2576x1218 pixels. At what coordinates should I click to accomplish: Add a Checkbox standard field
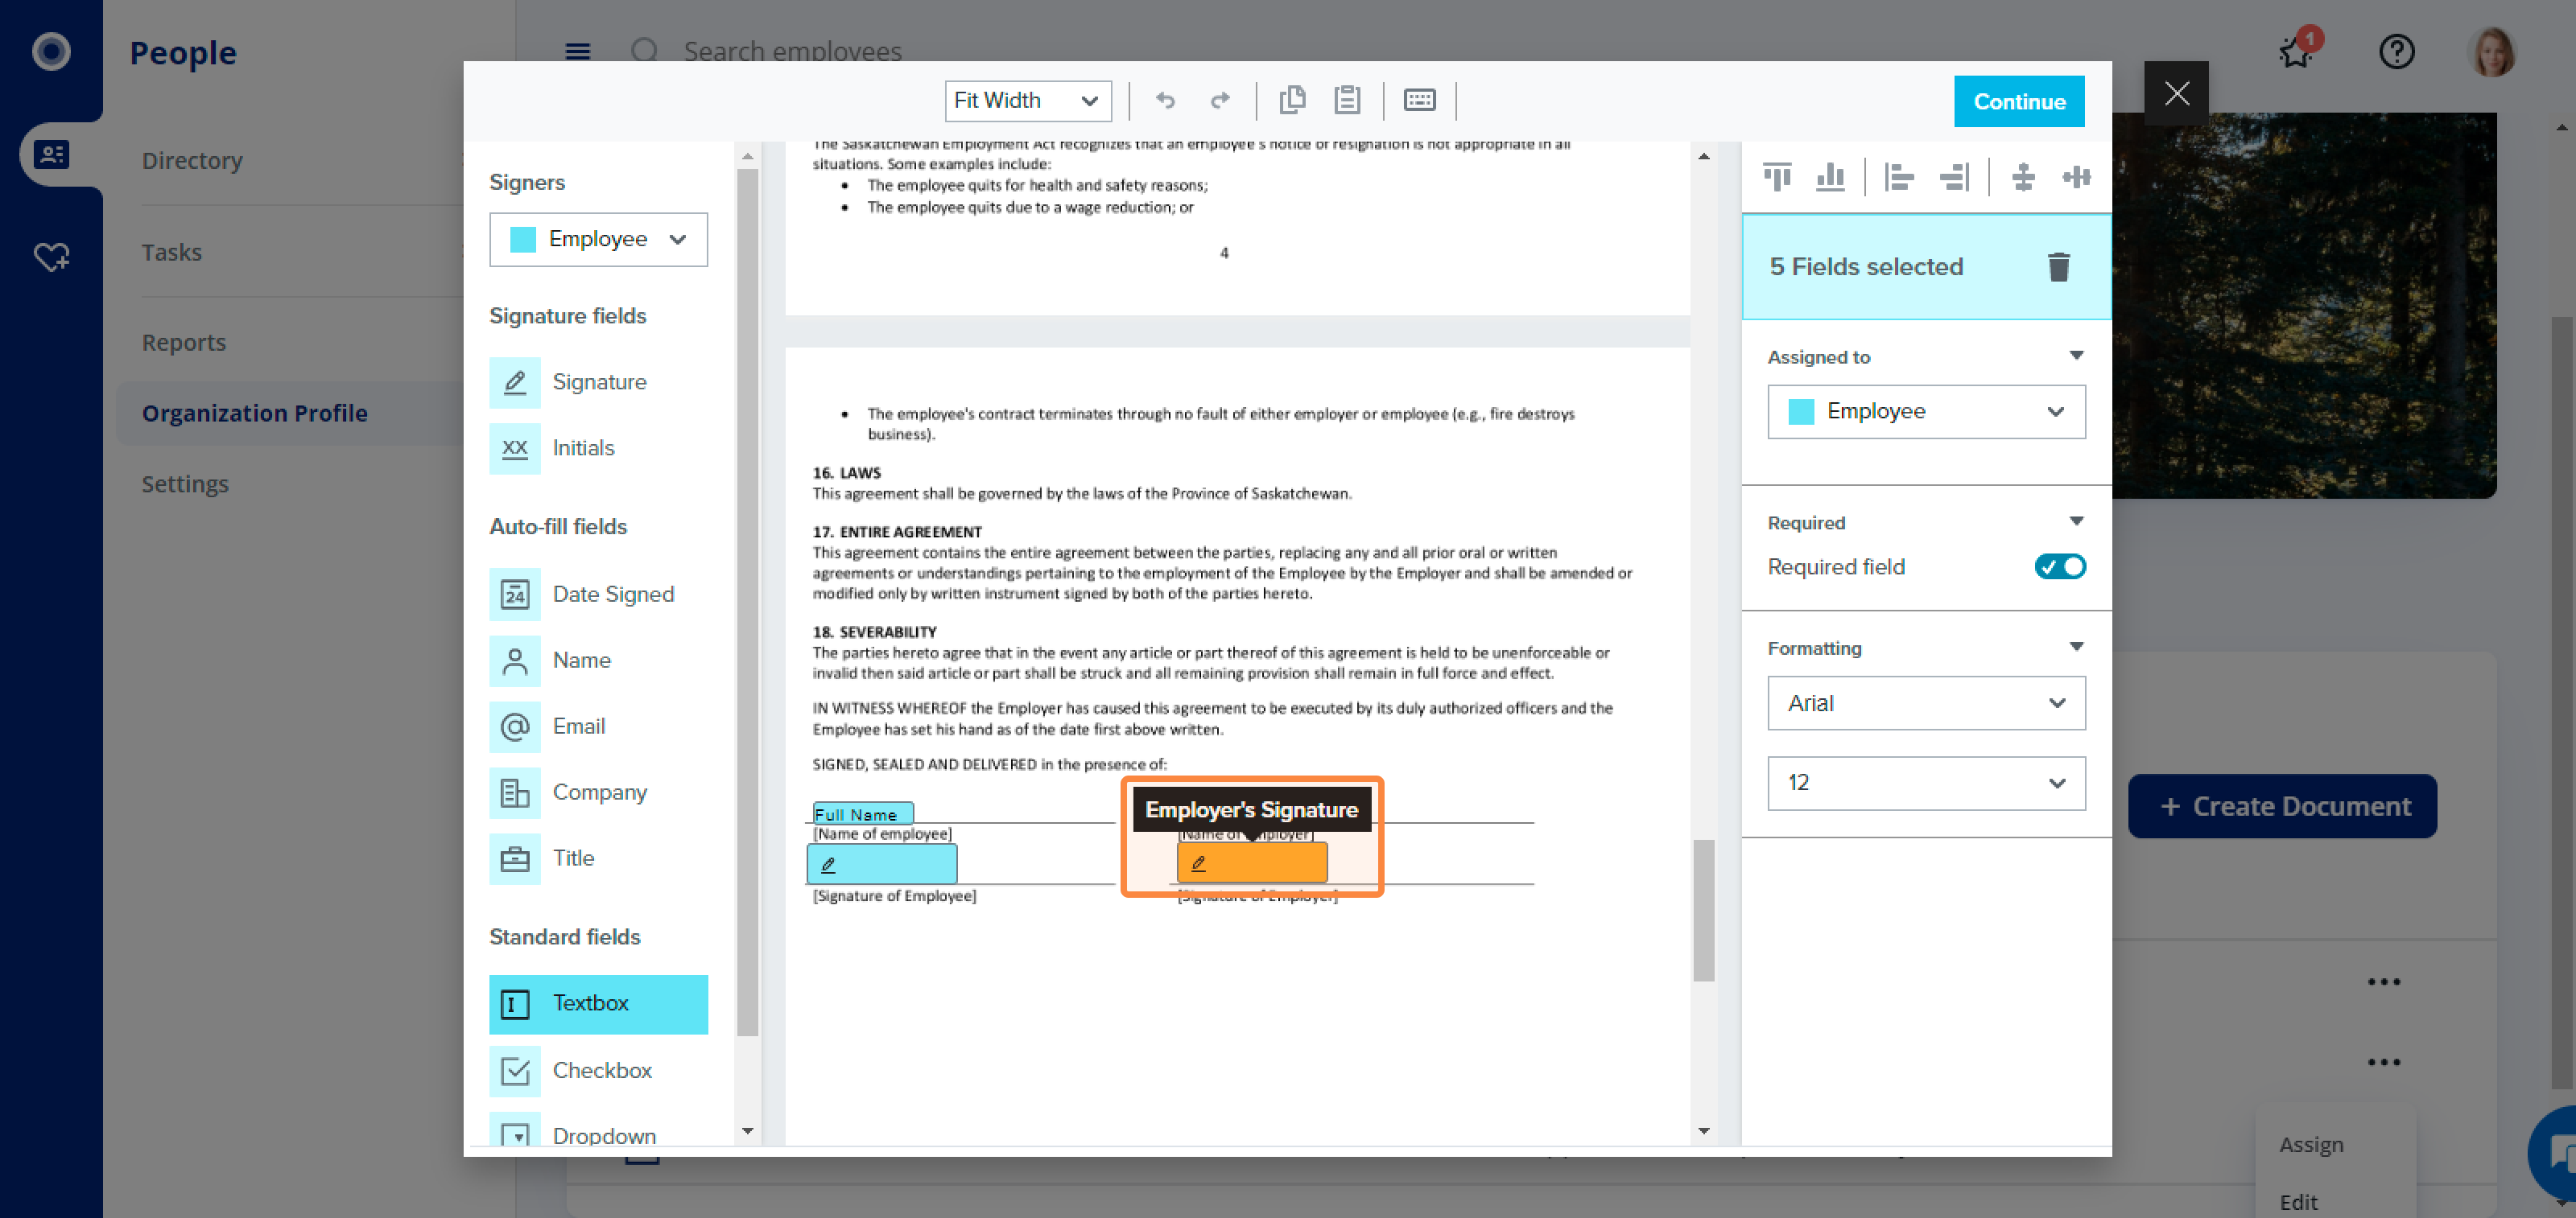[598, 1071]
